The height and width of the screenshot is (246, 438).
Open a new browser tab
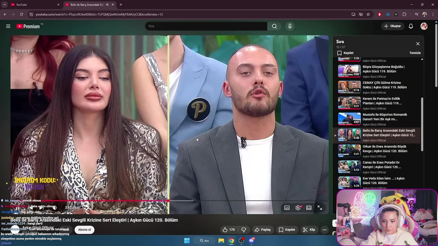click(121, 5)
